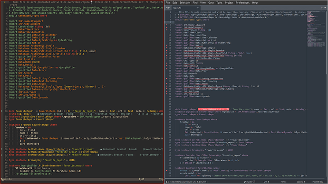Open the File menu in Sublime Text
The width and height of the screenshot is (328, 184).
(x=168, y=3)
